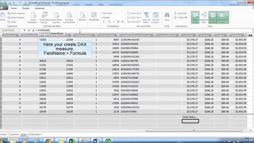Open the Home ribbon tab
This screenshot has height=143, width=254.
[x=14, y=8]
